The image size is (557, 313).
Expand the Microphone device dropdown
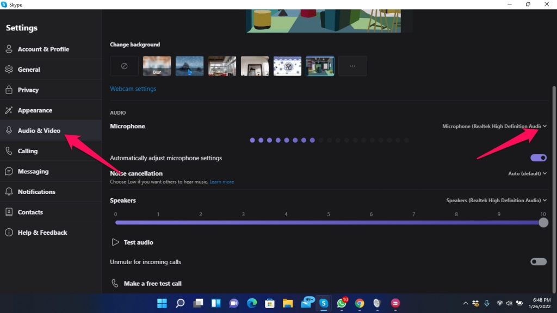point(494,126)
